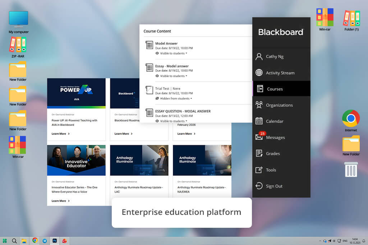
Task: Click the ESSAY QUESTION - MODAL ANSWER icon
Action: click(x=149, y=113)
